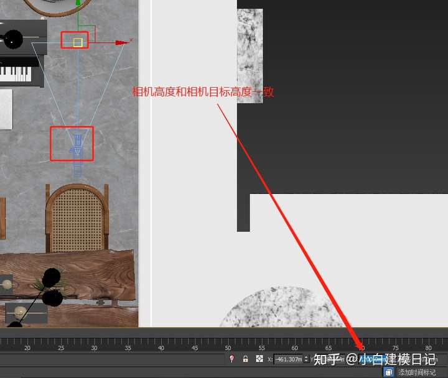Click frame 65 on the timeline
Image resolution: width=448 pixels, height=378 pixels.
(329, 348)
